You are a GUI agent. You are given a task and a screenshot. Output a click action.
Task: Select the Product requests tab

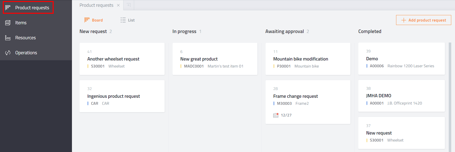click(x=96, y=5)
